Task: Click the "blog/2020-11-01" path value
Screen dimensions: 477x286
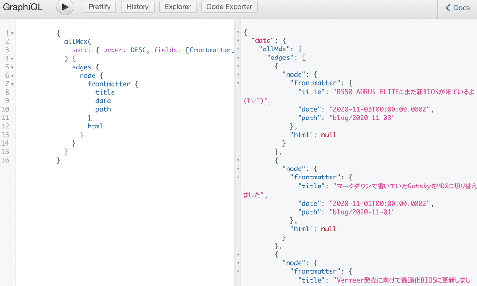Action: [x=362, y=212]
